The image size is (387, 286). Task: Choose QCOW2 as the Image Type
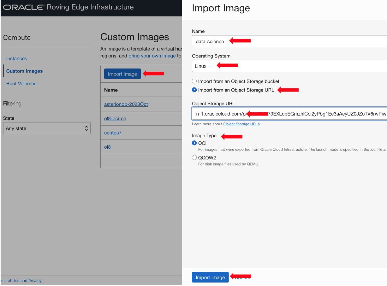(194, 157)
